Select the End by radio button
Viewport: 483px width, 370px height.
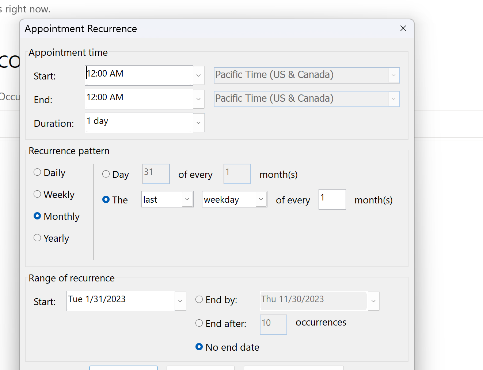(x=199, y=300)
